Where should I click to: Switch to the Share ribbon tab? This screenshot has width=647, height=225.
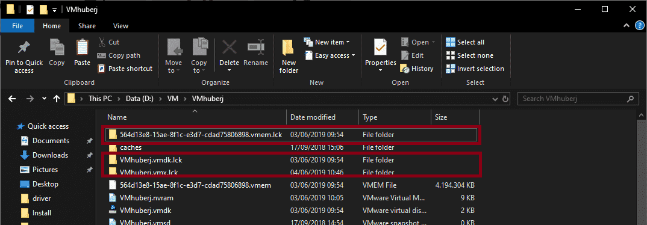(87, 25)
